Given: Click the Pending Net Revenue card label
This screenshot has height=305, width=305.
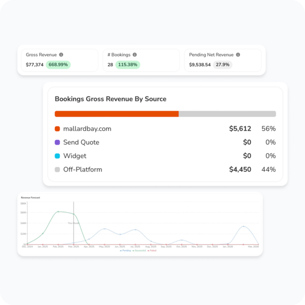Looking at the screenshot, I should point(211,55).
